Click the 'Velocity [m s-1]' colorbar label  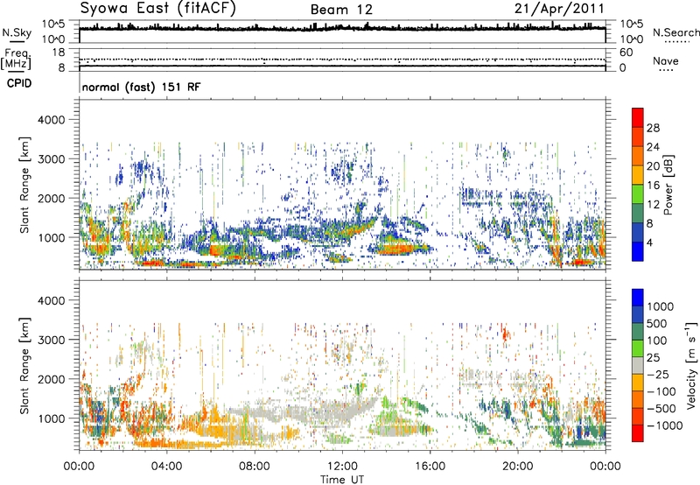691,365
